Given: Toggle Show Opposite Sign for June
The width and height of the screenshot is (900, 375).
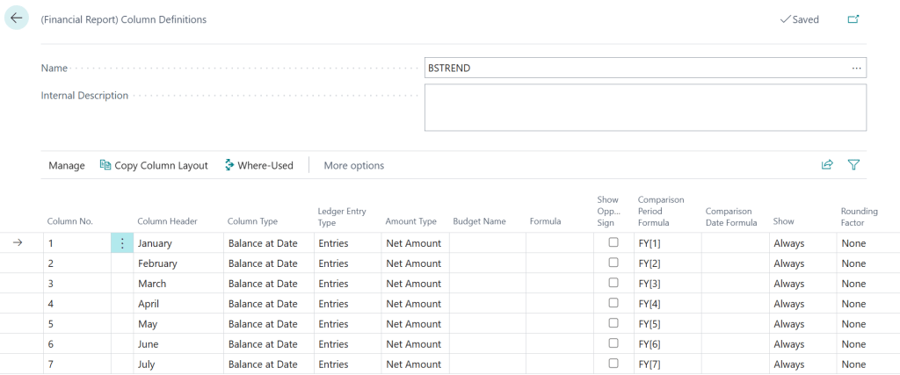Looking at the screenshot, I should [x=613, y=343].
